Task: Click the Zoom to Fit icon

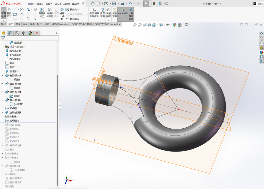Action: click(x=135, y=25)
